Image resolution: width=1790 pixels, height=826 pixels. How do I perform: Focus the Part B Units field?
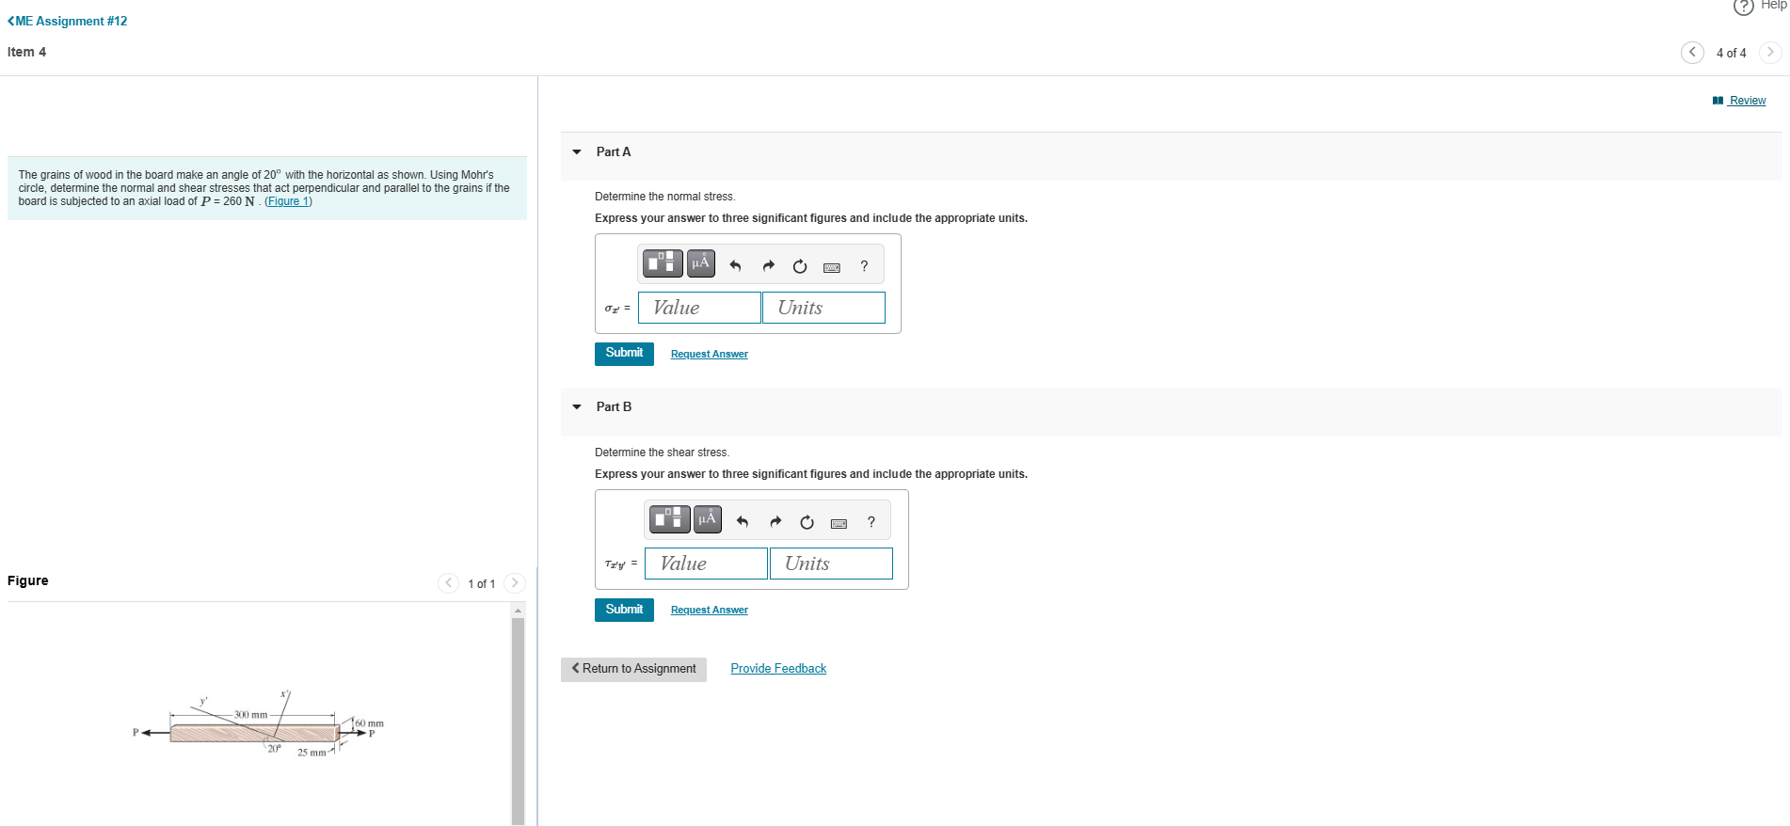point(831,564)
